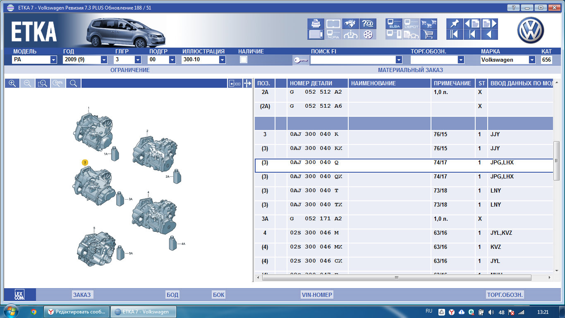Click the pushpin bookmark icon
This screenshot has height=318, width=565.
(x=455, y=24)
